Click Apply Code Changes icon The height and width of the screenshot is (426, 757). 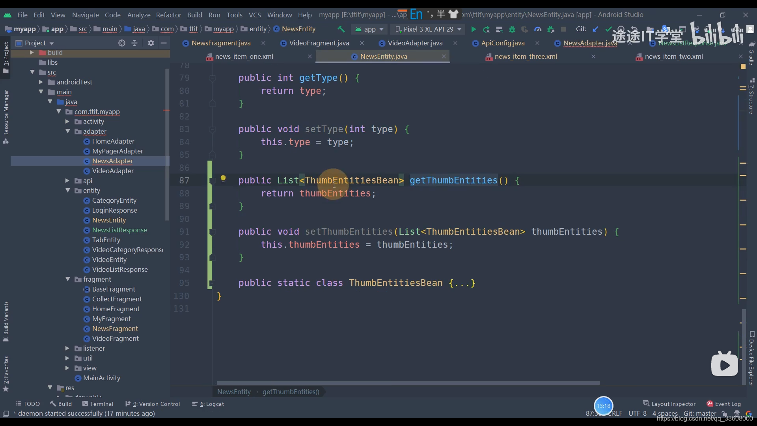coord(499,29)
